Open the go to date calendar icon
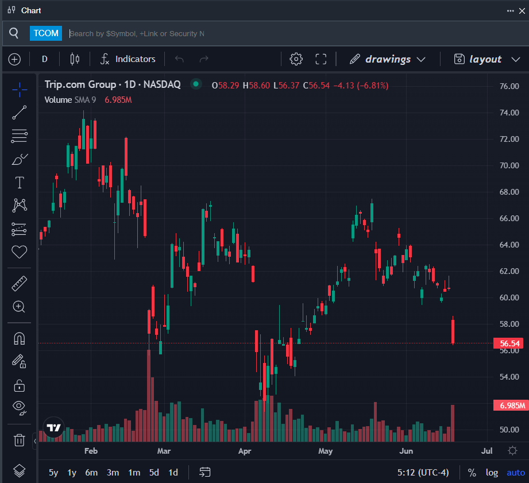The width and height of the screenshot is (529, 483). [x=205, y=472]
